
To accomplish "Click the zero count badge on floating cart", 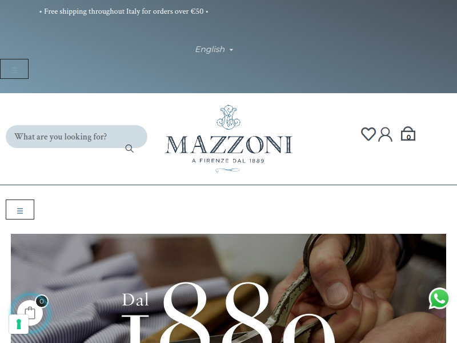I will 42,301.
